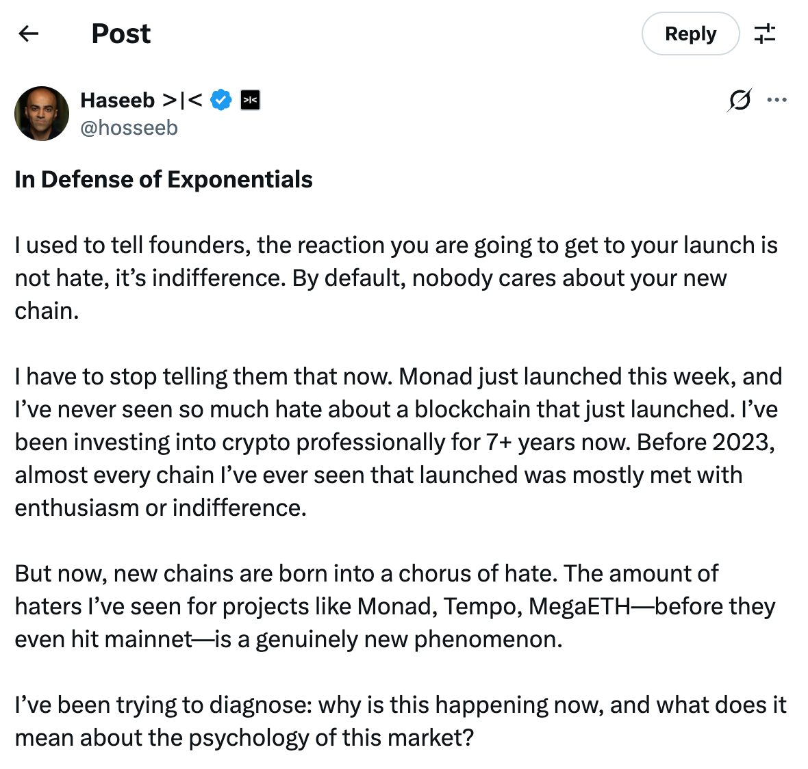This screenshot has height=769, width=808.
Task: Click the paragraph starting I've been trying to diagnose
Action: tap(401, 721)
